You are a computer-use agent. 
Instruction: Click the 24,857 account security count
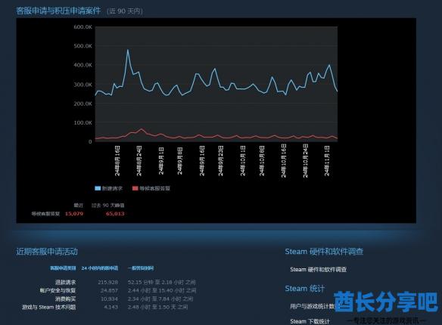point(109,290)
